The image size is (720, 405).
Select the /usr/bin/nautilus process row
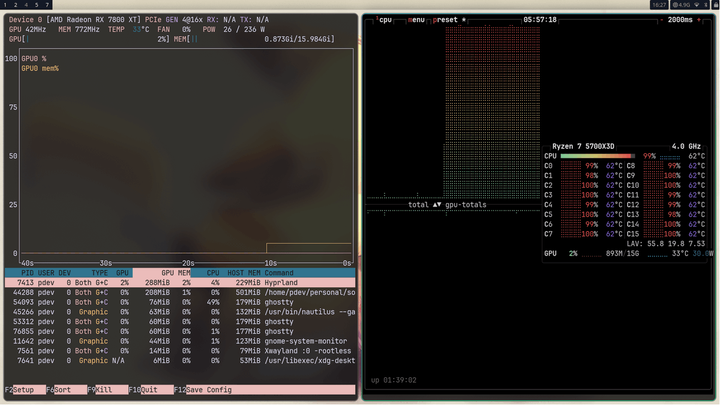(180, 312)
